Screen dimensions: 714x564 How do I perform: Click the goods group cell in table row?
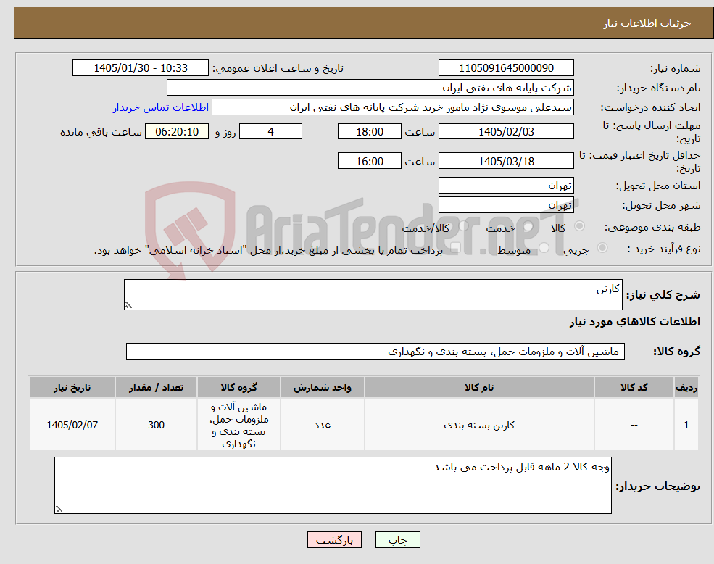point(239,425)
